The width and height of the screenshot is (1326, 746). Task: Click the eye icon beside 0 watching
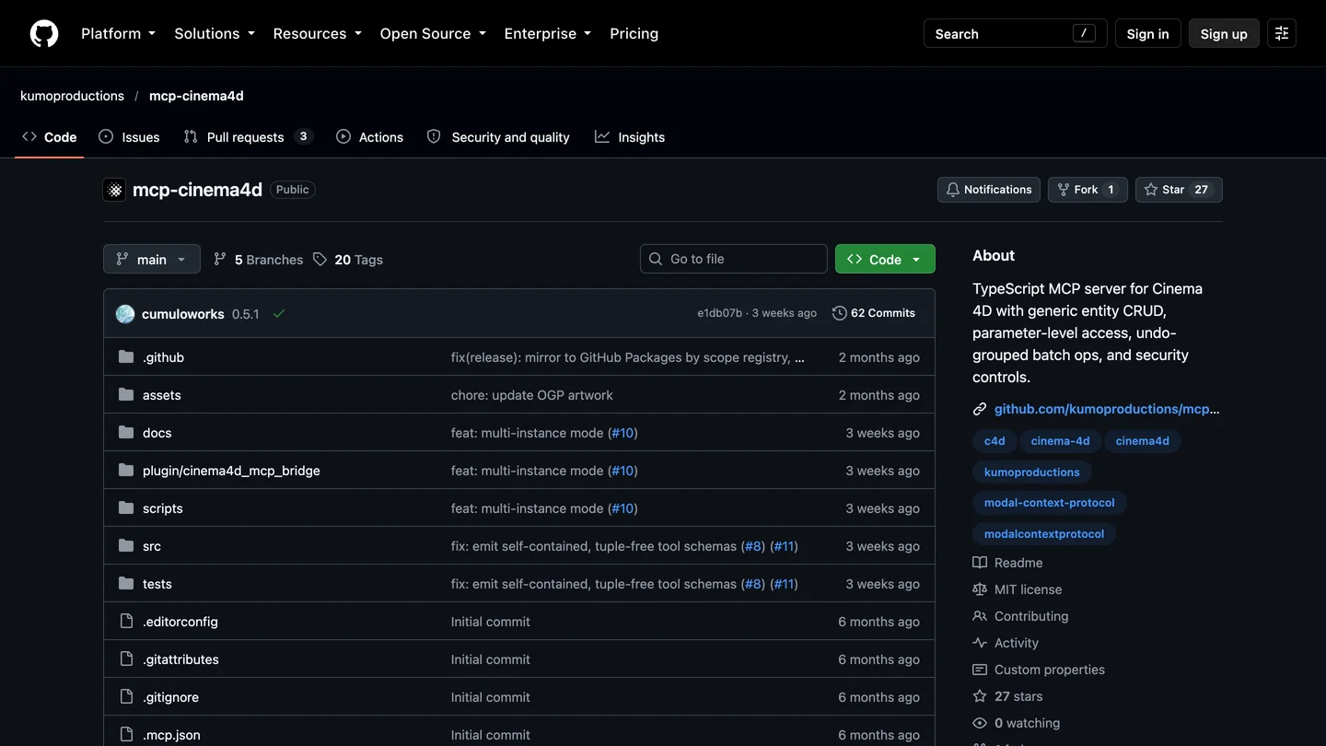point(980,723)
